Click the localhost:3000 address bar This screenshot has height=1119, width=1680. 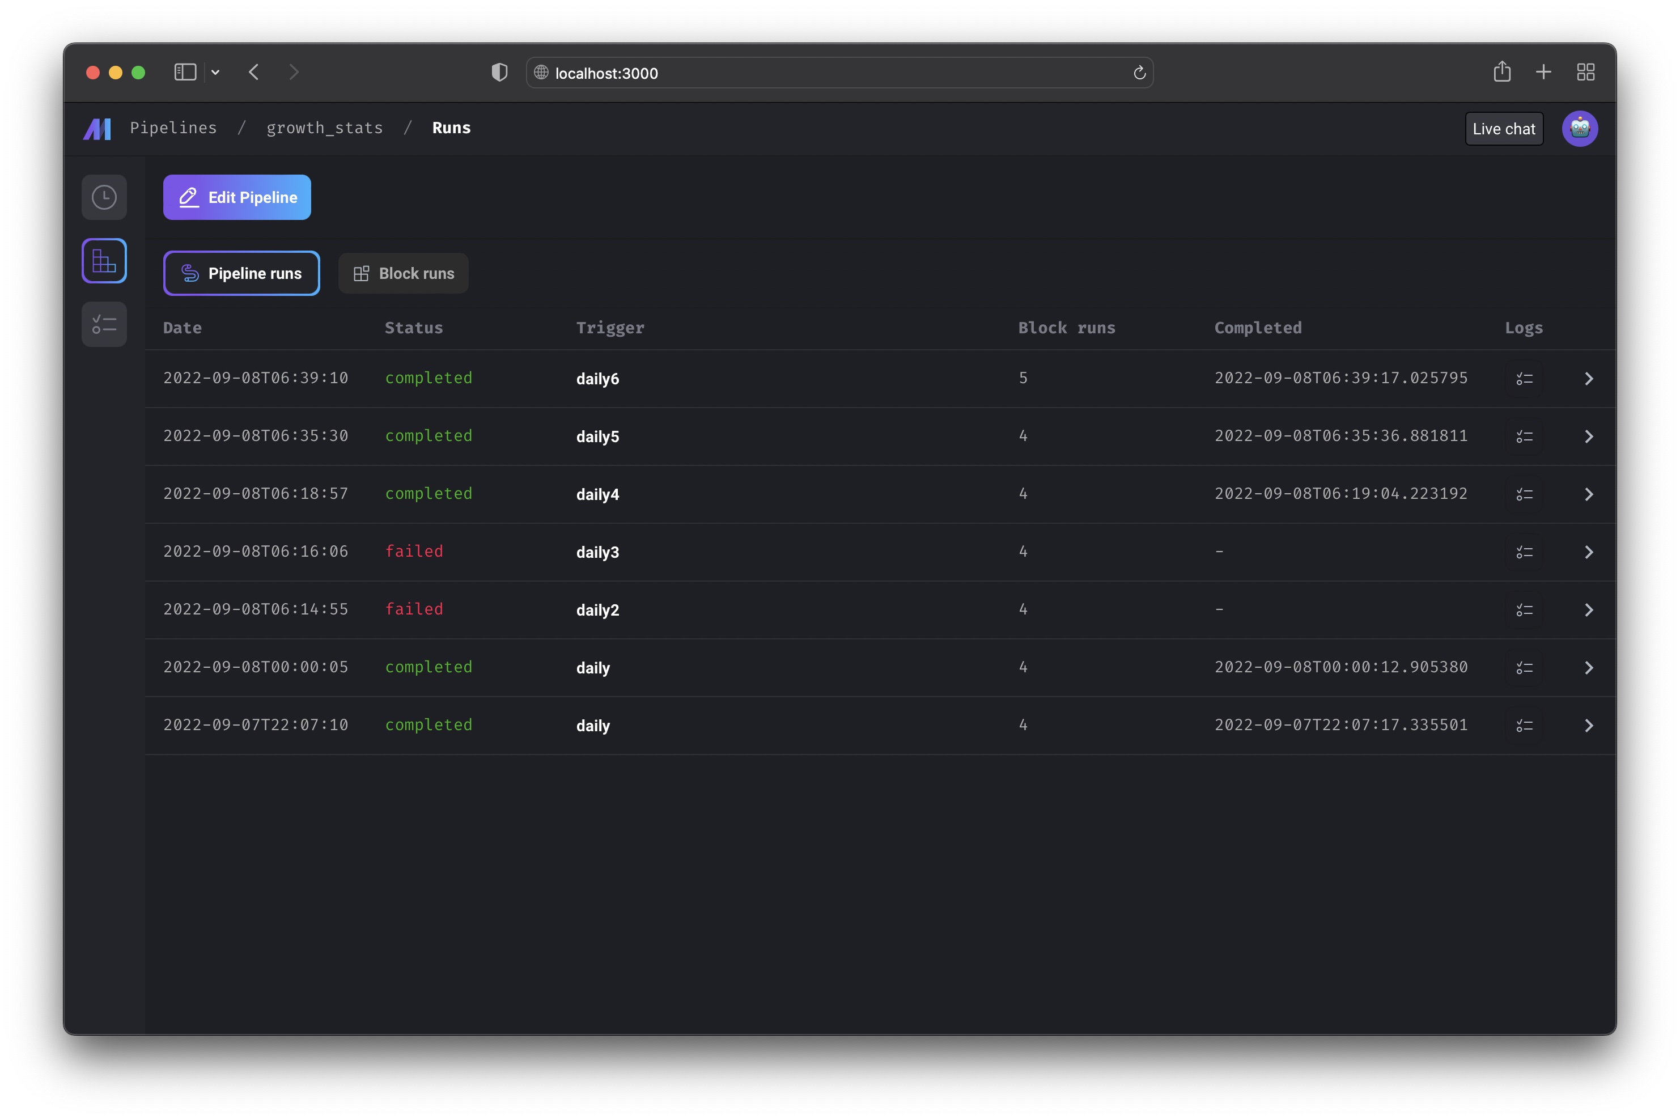pos(839,73)
